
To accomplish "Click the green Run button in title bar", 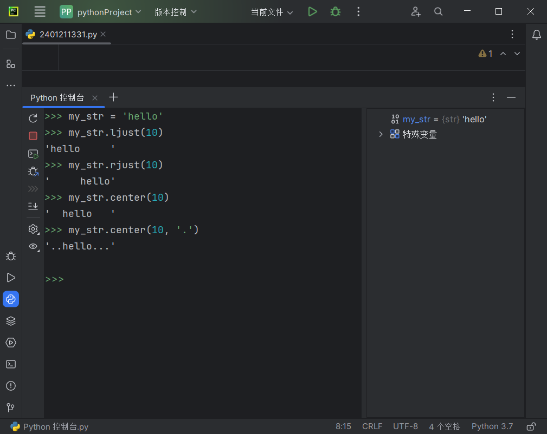I will (x=313, y=12).
